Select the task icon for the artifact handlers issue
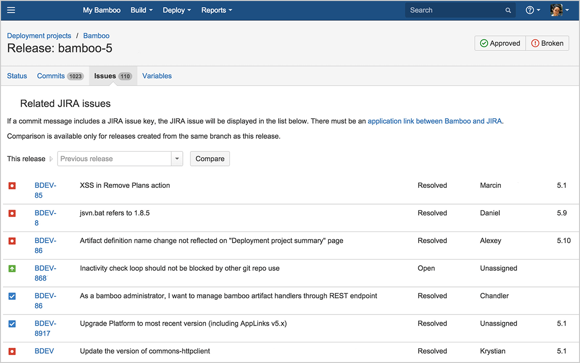Image resolution: width=580 pixels, height=363 pixels. tap(12, 296)
